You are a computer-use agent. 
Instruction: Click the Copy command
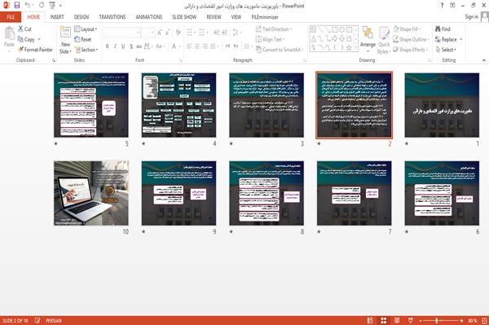[x=26, y=39]
